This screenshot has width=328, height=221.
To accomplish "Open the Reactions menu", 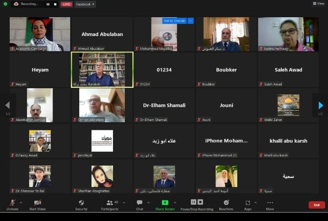I will tap(226, 203).
